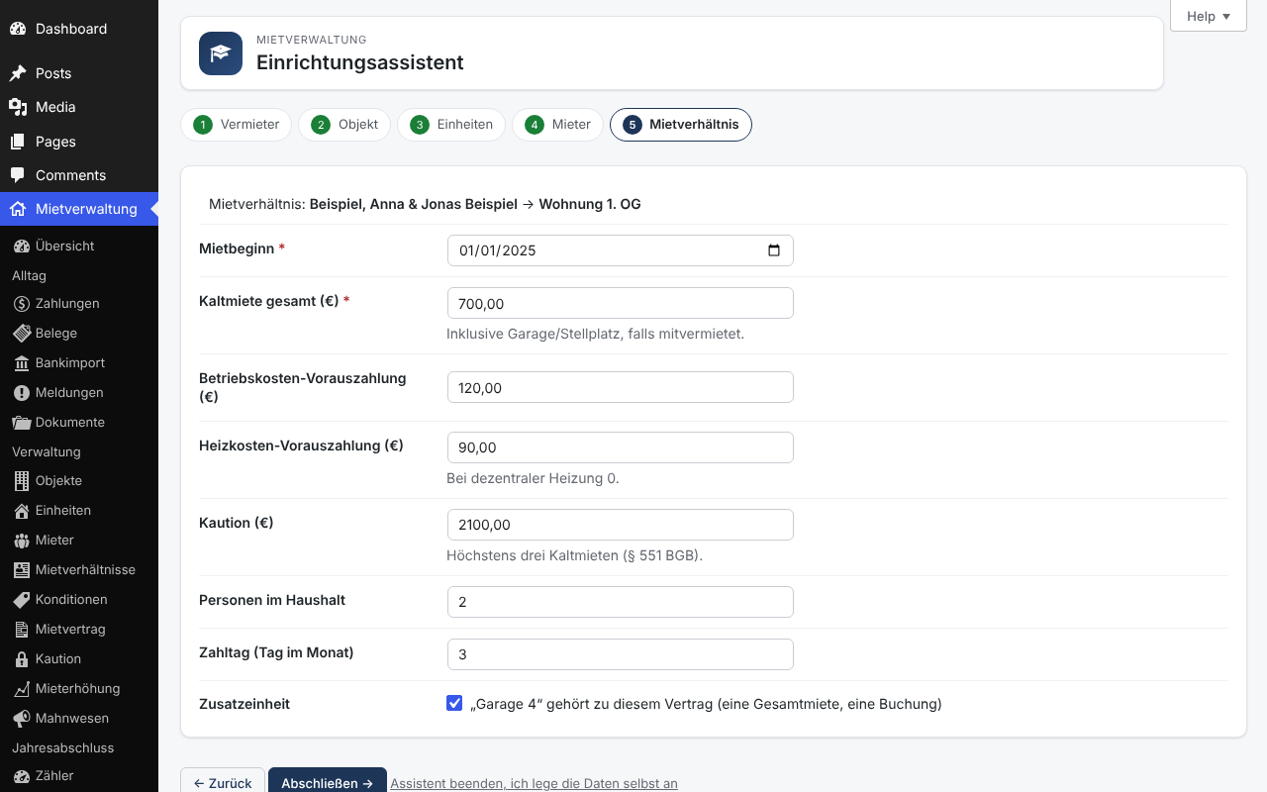Click the Zahltag input field
This screenshot has width=1267, height=792.
pos(621,654)
